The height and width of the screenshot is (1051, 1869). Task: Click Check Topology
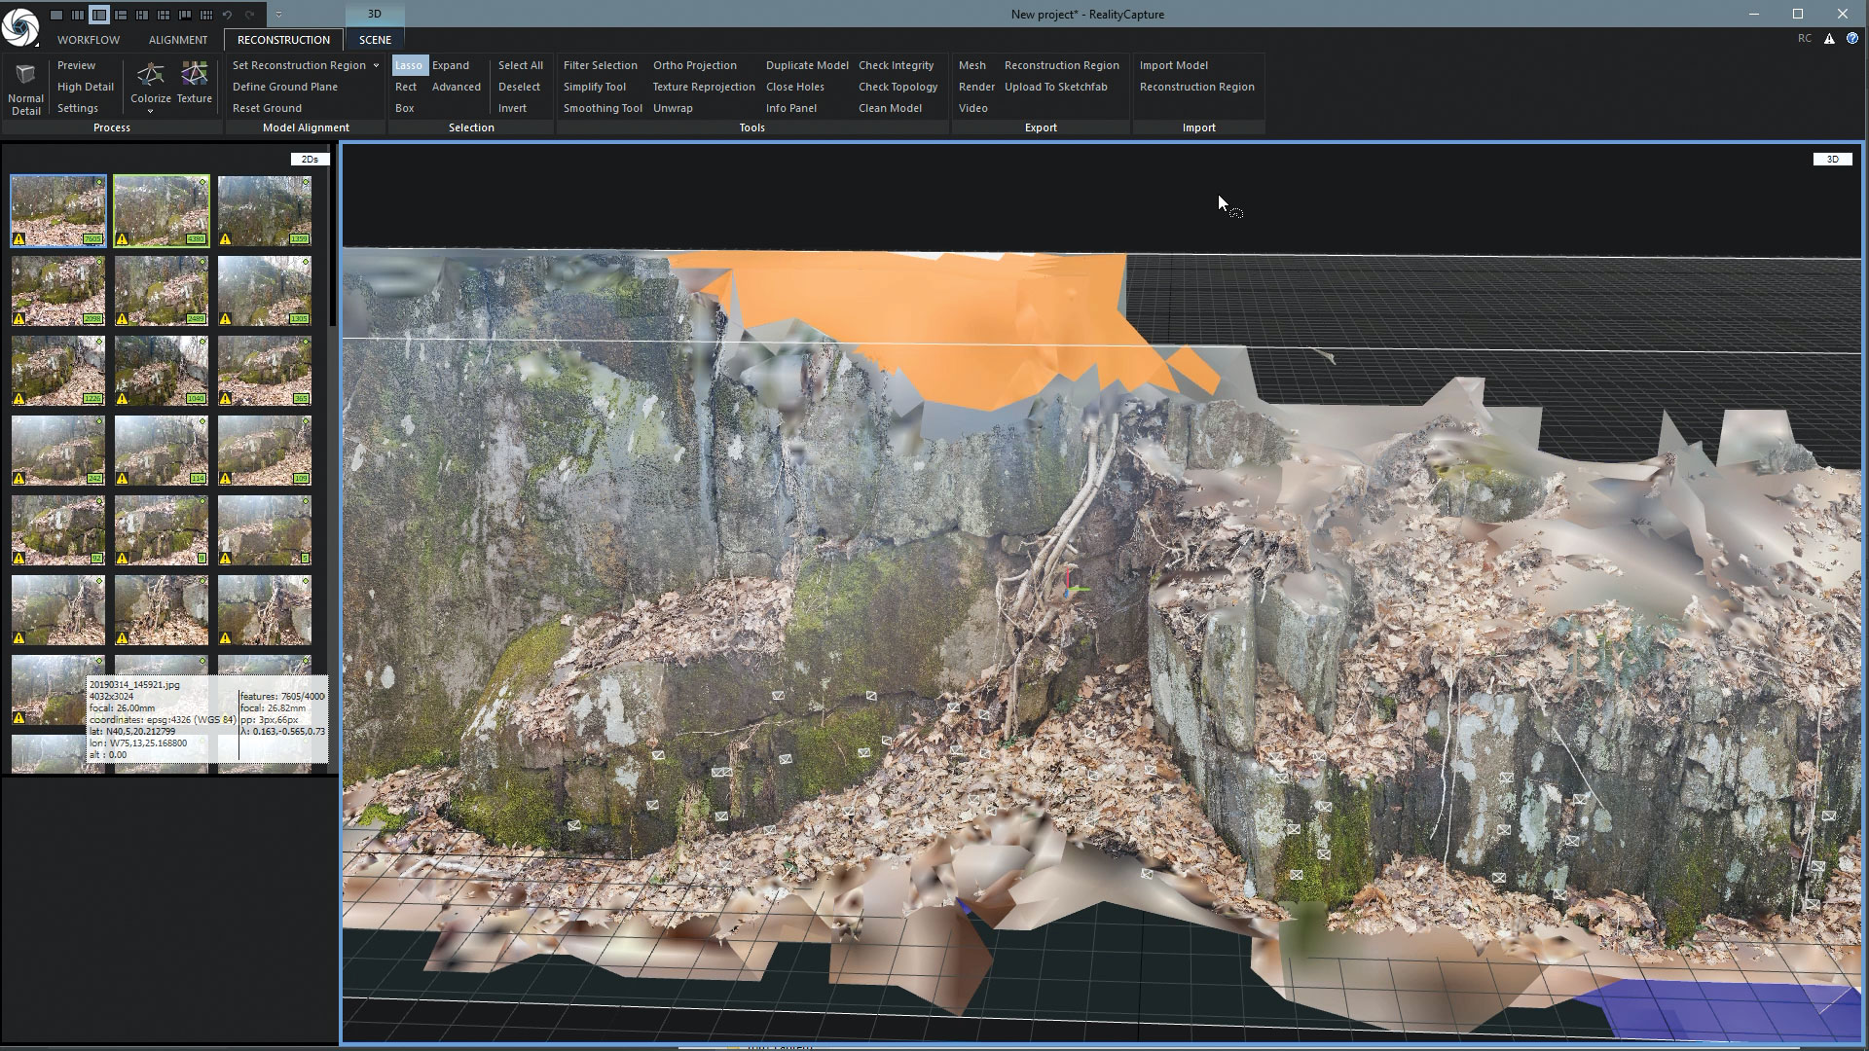(x=898, y=87)
